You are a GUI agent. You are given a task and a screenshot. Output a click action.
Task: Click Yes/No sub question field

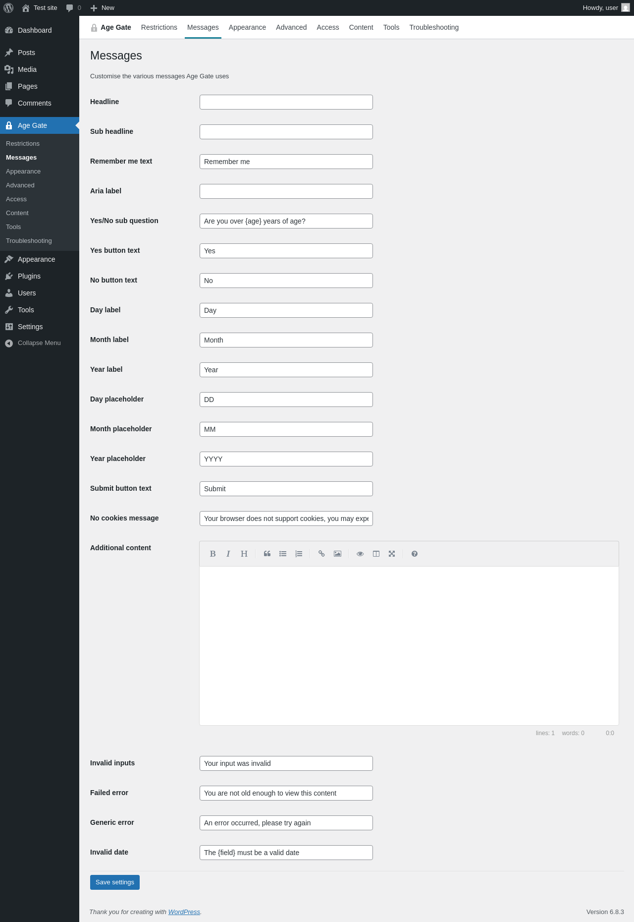tap(286, 221)
